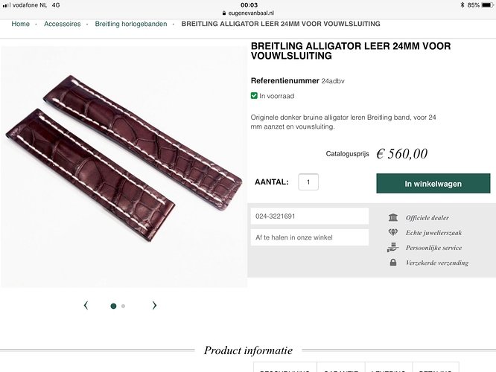Open the Accessoires breadcrumb link
Screen dimensions: 496x372
point(63,24)
